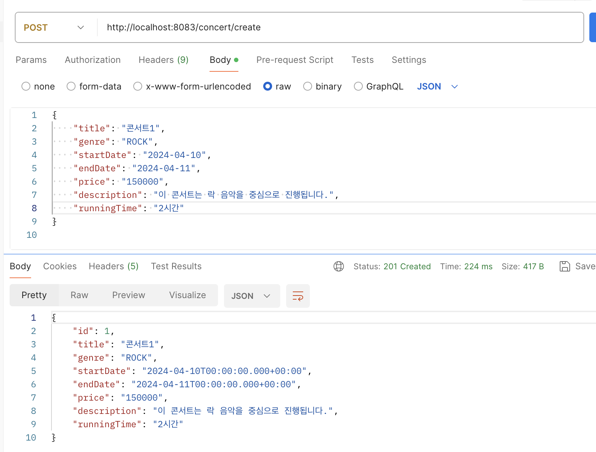
Task: Click "2024-04-10" startDate in request body
Action: pos(175,155)
